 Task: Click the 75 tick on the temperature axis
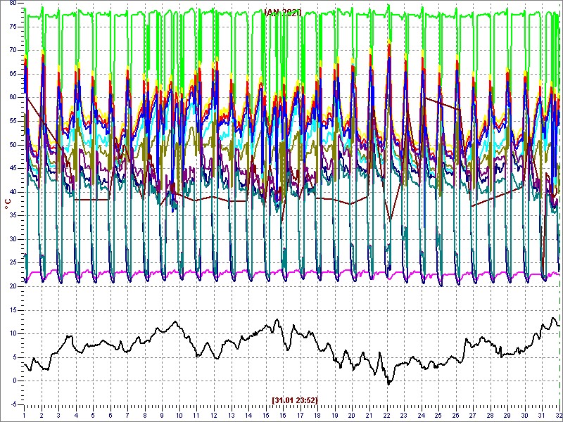[x=12, y=26]
